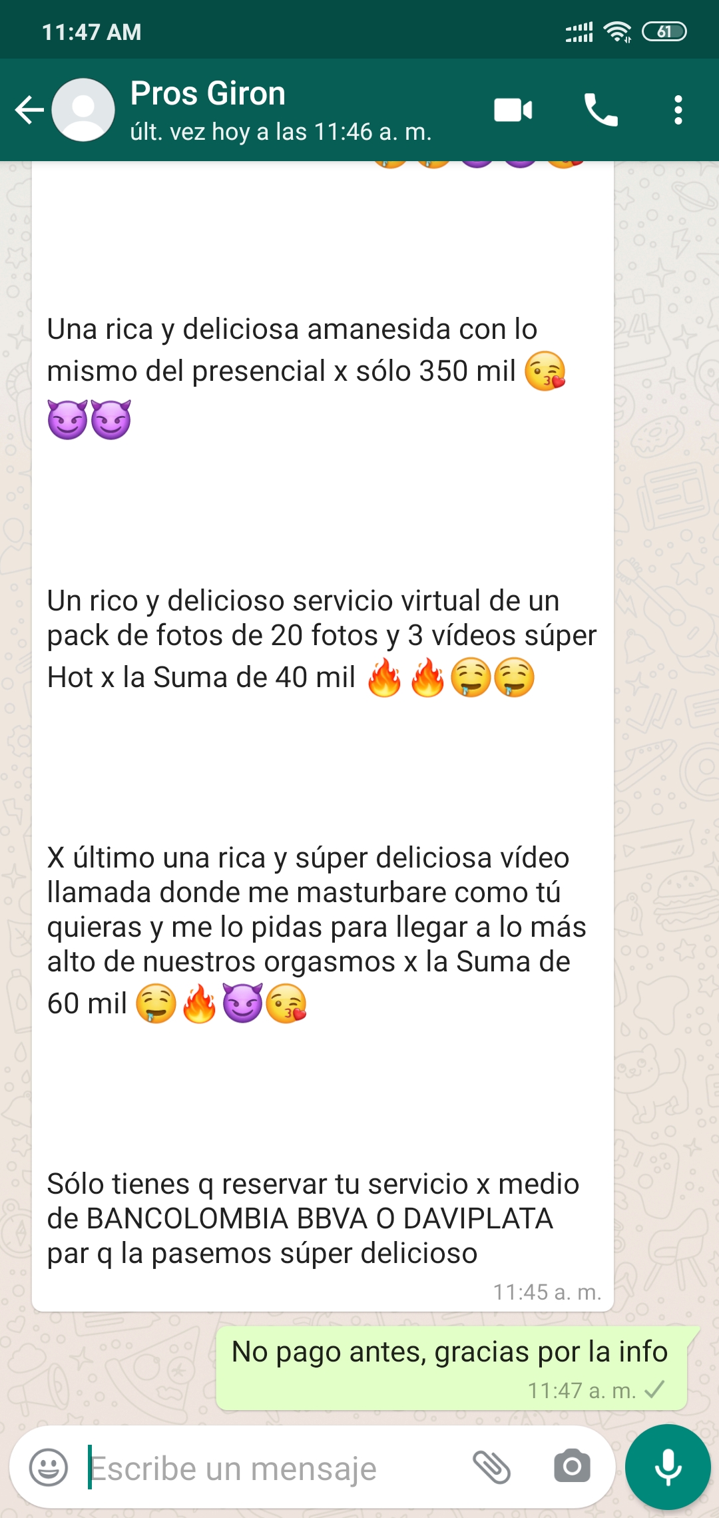Tap the single check mark on sent message
This screenshot has height=1518, width=719.
tap(655, 1390)
